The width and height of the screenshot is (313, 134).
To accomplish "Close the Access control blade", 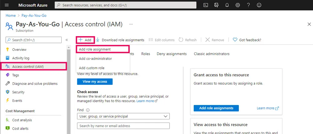I will pos(309,24).
